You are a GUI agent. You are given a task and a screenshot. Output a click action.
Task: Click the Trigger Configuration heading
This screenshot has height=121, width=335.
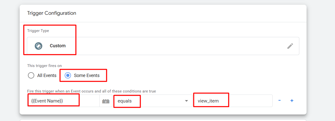coord(52,13)
